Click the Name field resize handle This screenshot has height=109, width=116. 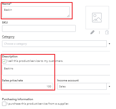(x=68, y=16)
